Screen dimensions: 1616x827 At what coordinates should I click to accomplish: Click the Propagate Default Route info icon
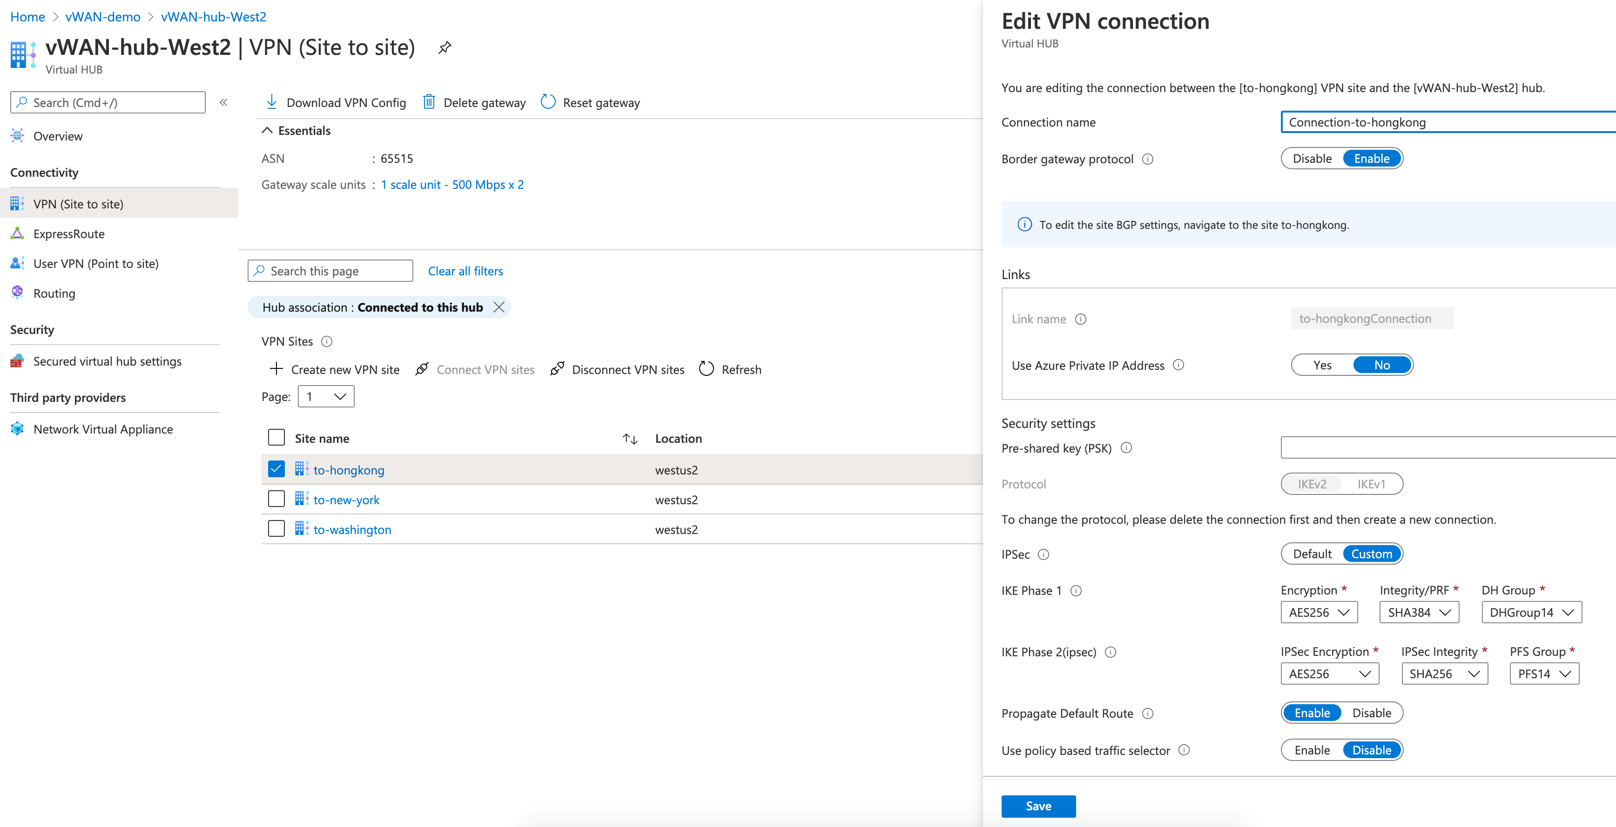click(x=1147, y=714)
